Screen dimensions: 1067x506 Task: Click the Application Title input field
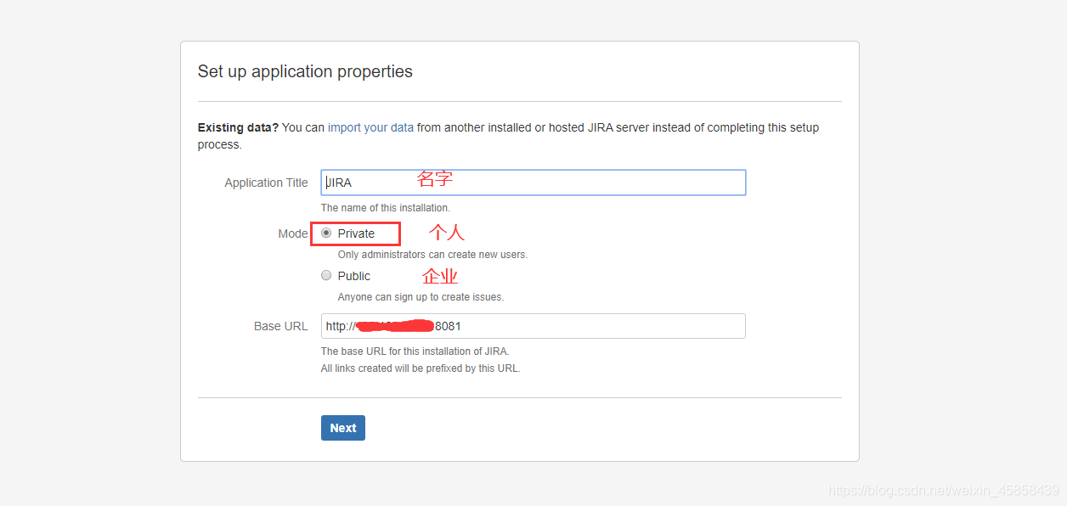pos(533,183)
